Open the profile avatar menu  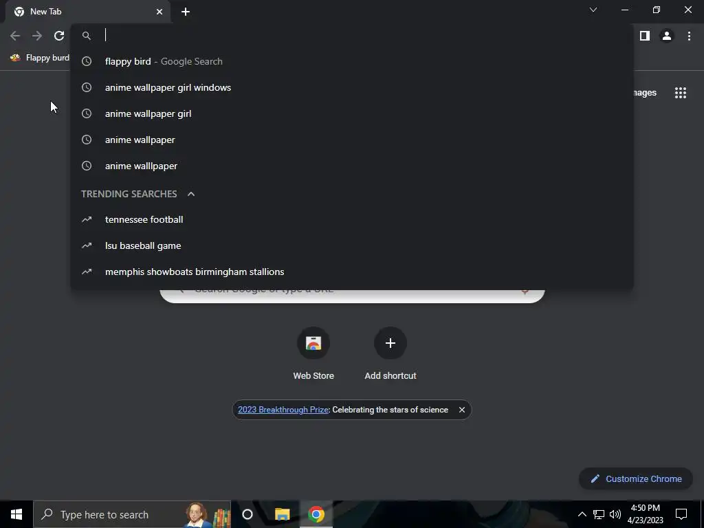click(x=667, y=36)
